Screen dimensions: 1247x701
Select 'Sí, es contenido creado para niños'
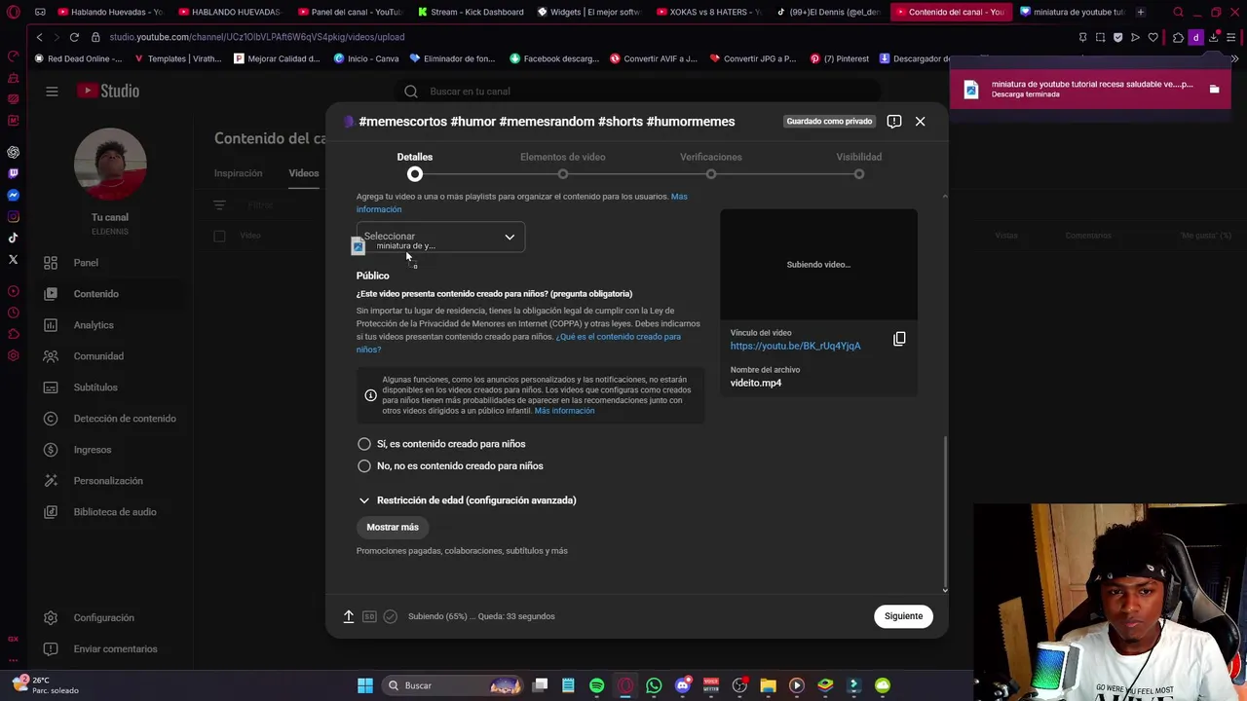pyautogui.click(x=364, y=444)
